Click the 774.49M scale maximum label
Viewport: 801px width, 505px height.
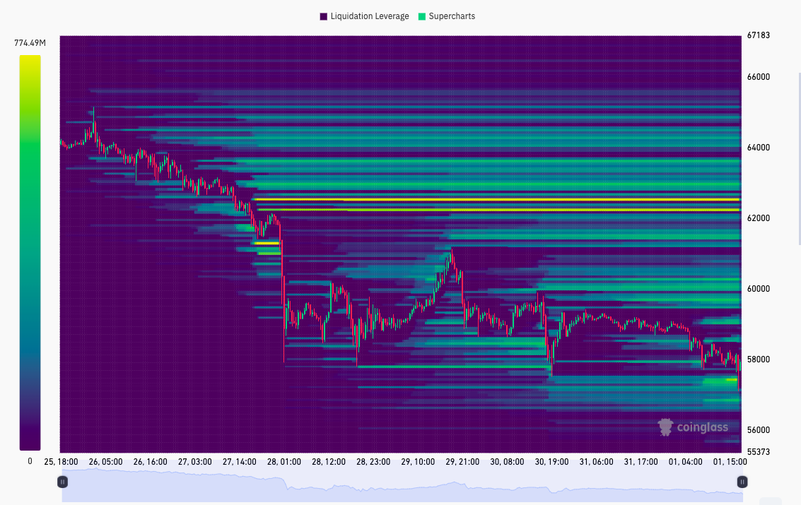tap(30, 43)
